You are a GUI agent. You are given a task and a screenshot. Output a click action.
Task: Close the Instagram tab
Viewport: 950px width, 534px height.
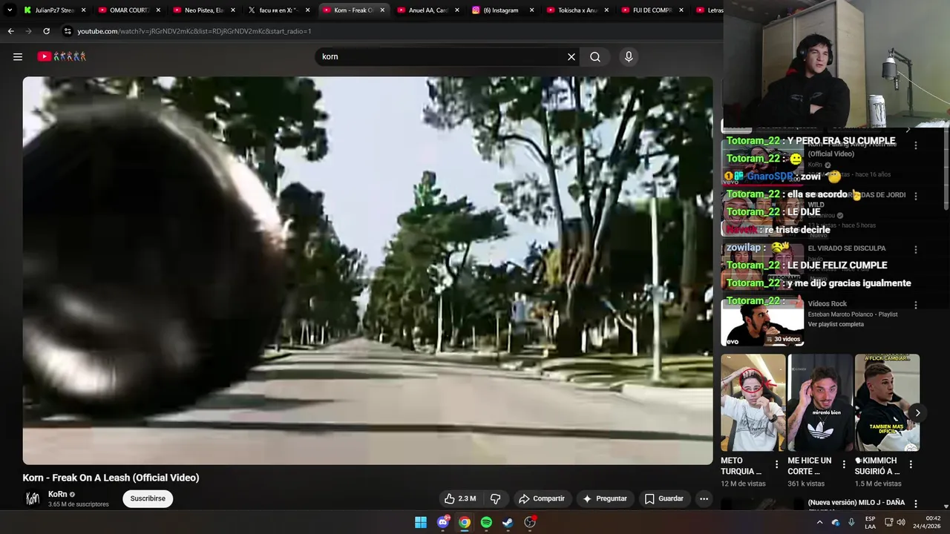point(531,10)
